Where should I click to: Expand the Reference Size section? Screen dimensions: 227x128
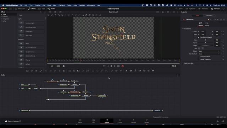[x=183, y=63]
